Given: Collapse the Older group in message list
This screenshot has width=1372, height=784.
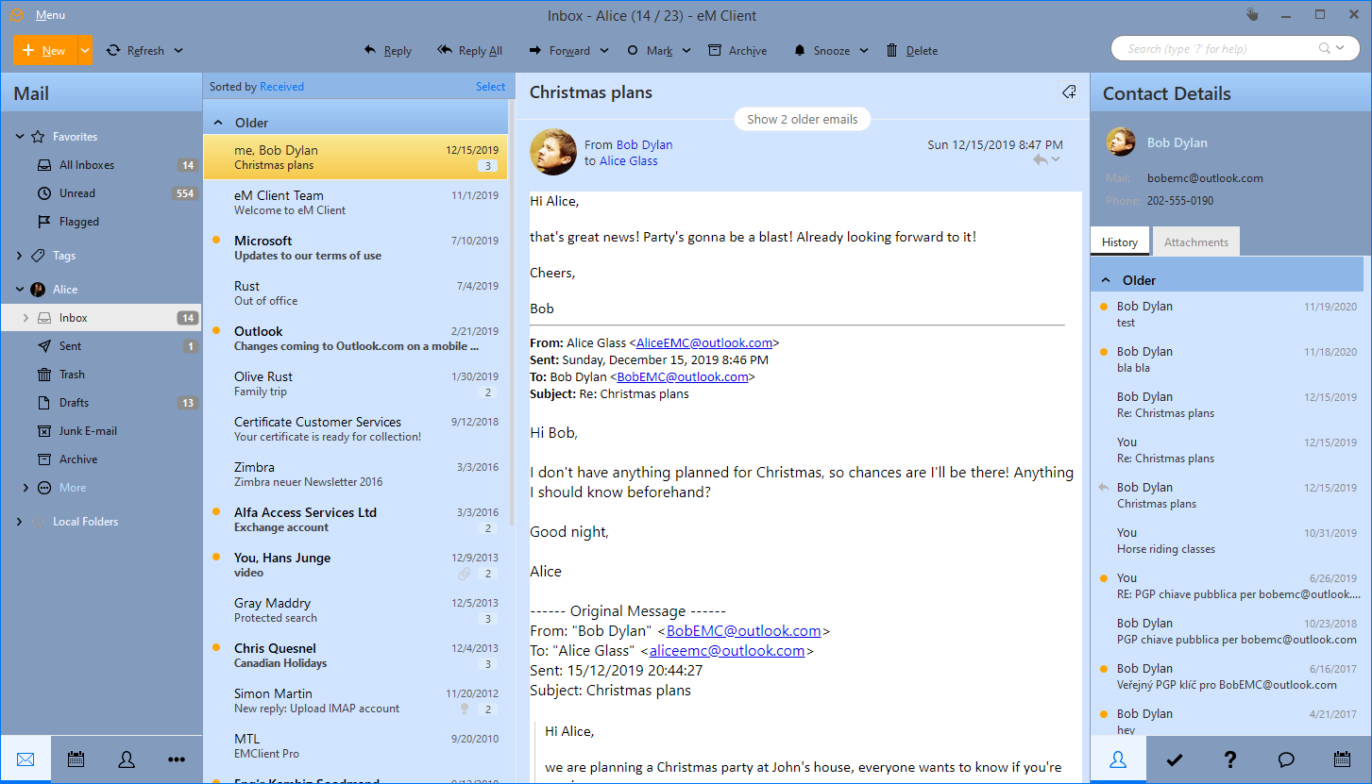Looking at the screenshot, I should tap(218, 123).
